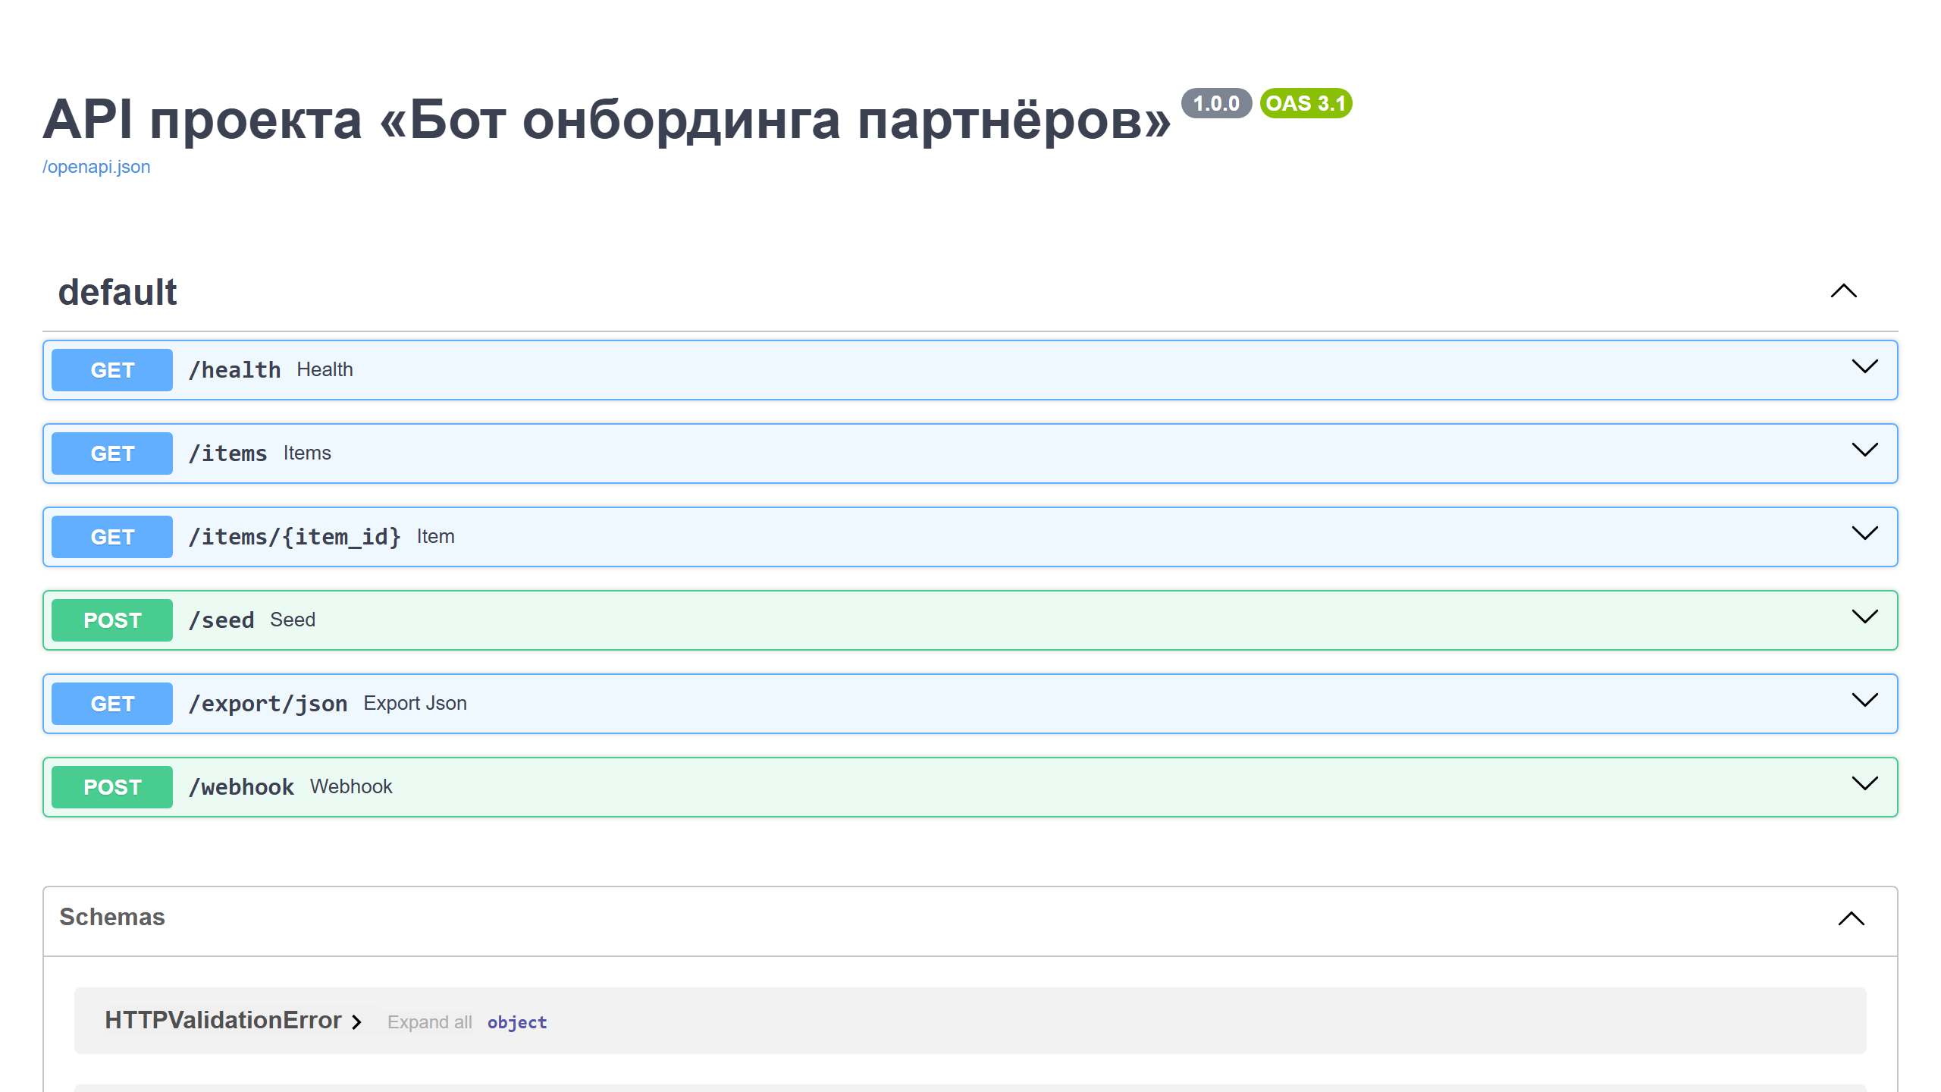Click the GET badge on /health
Viewport: 1941px width, 1092px height.
[x=111, y=369]
